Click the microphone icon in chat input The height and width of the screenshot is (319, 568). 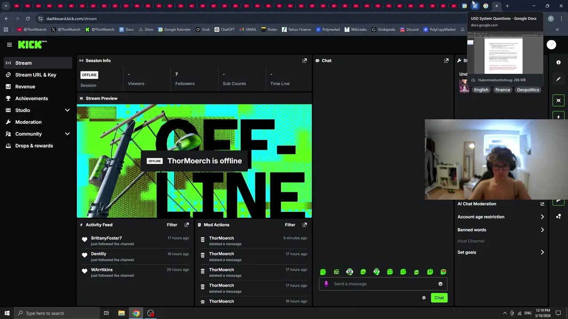coord(326,284)
